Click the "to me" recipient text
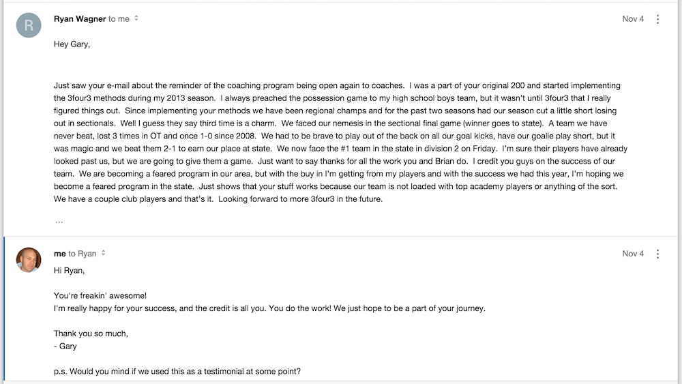Viewport: 682px width, 384px height. pos(119,18)
